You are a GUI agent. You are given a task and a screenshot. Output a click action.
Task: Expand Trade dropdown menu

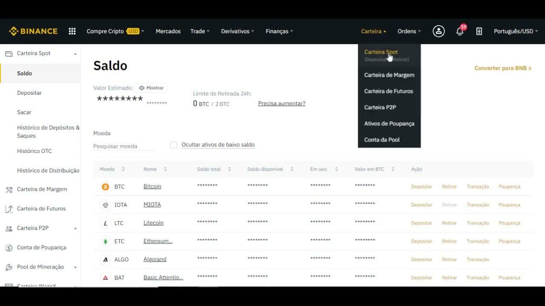click(200, 31)
